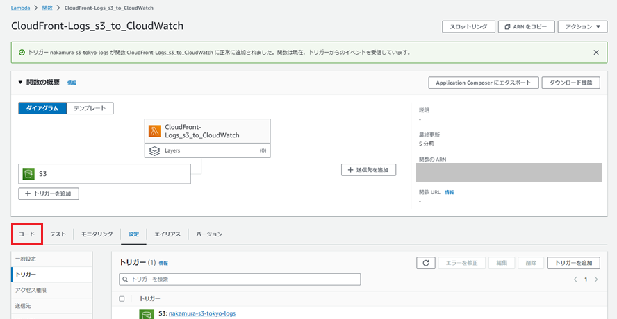Export to Application Composer

pyautogui.click(x=483, y=83)
